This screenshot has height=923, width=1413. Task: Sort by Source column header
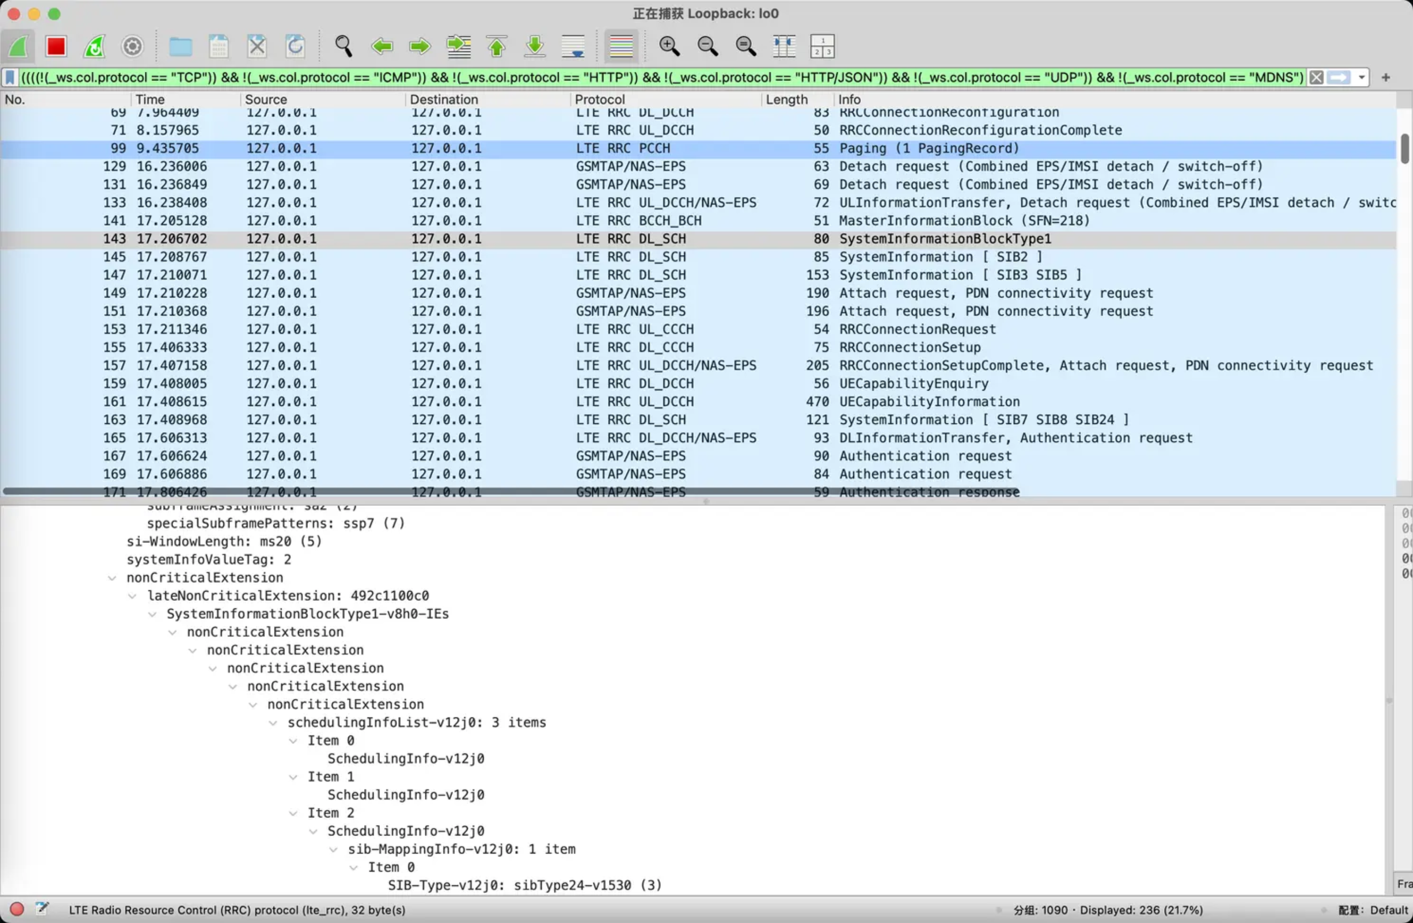322,99
